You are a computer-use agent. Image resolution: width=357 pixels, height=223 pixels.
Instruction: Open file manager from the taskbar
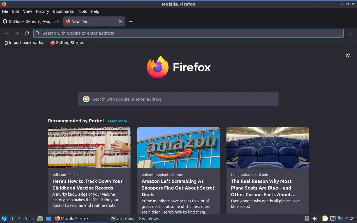[x=40, y=219]
